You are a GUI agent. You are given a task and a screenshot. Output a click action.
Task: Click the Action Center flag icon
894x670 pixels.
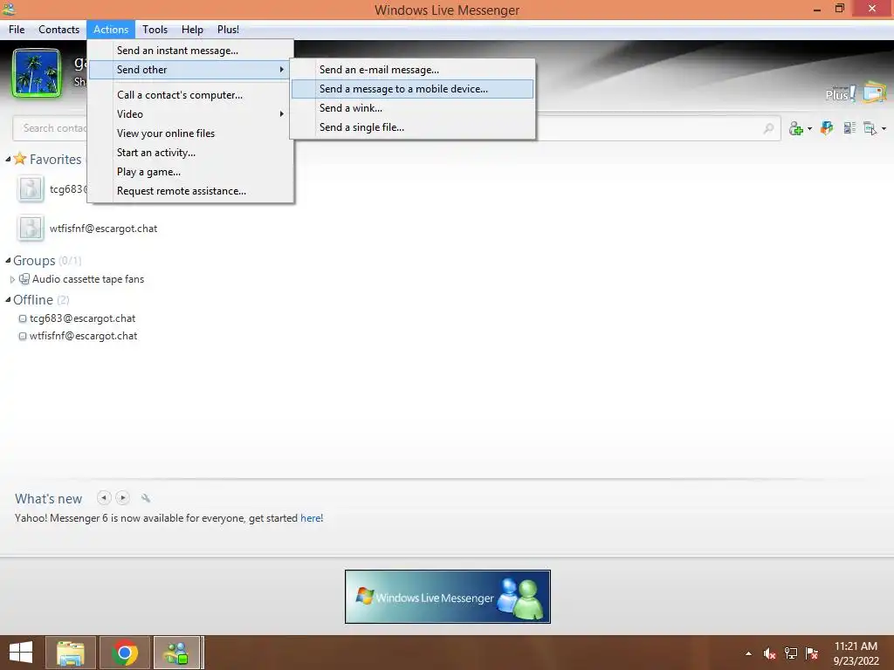(812, 653)
